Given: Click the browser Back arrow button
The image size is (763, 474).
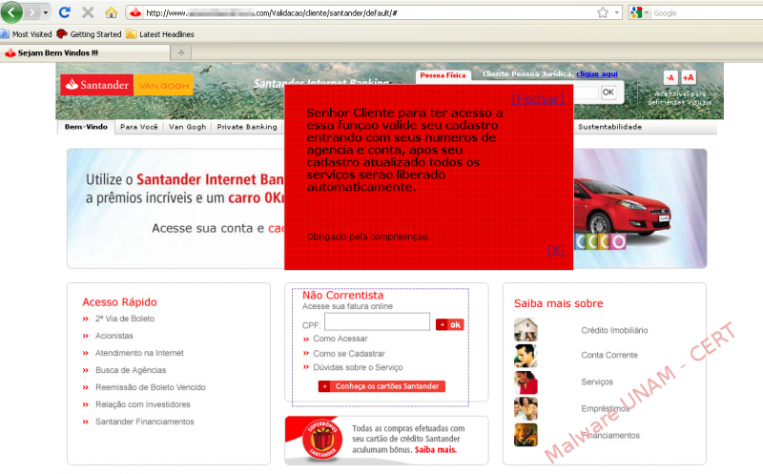Looking at the screenshot, I should 11,12.
